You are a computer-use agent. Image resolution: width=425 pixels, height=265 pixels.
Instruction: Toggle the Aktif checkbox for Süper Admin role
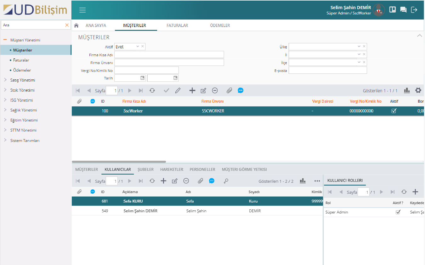point(398,212)
